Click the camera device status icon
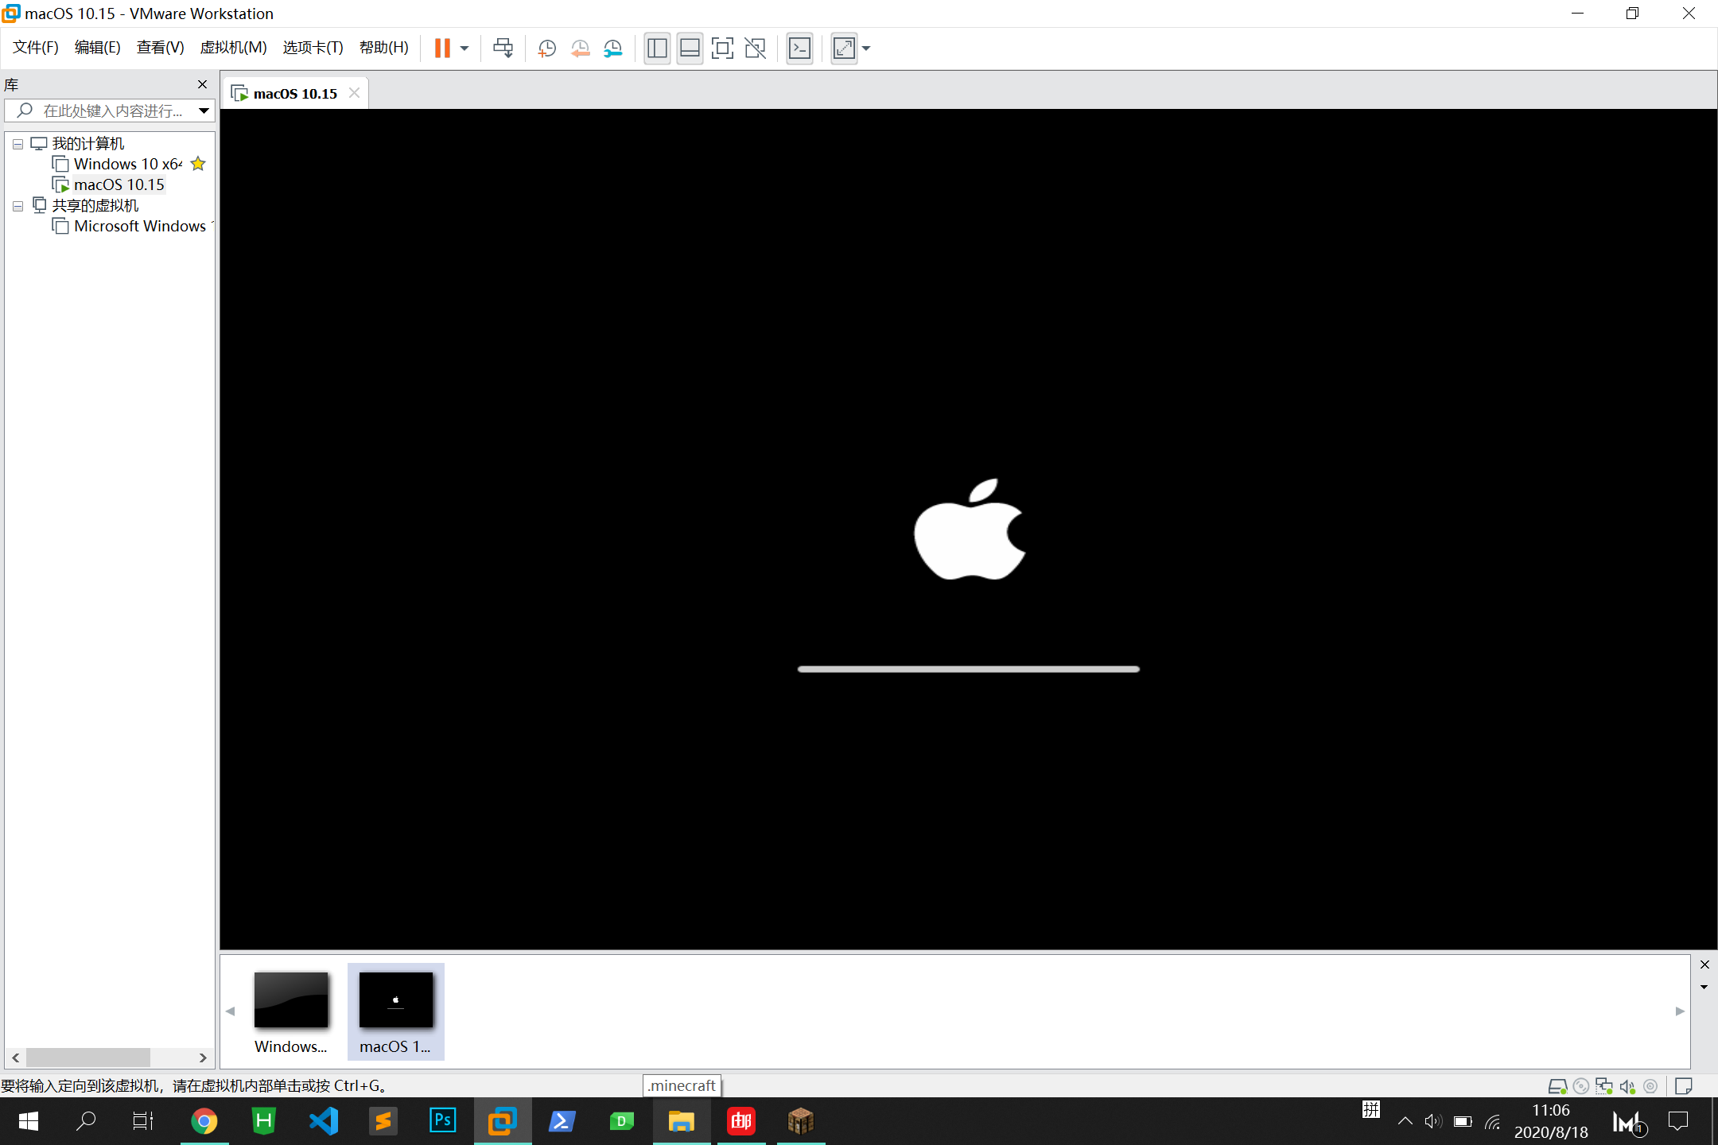This screenshot has height=1145, width=1718. [1650, 1086]
